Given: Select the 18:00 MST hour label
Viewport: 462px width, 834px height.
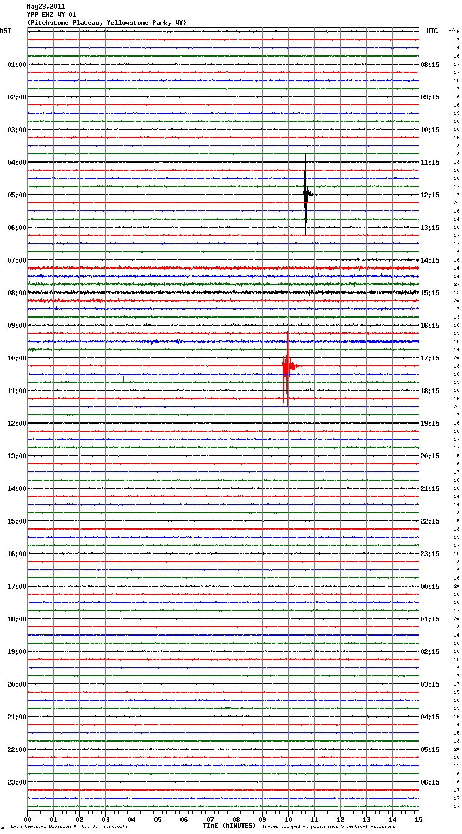Looking at the screenshot, I should (x=16, y=619).
